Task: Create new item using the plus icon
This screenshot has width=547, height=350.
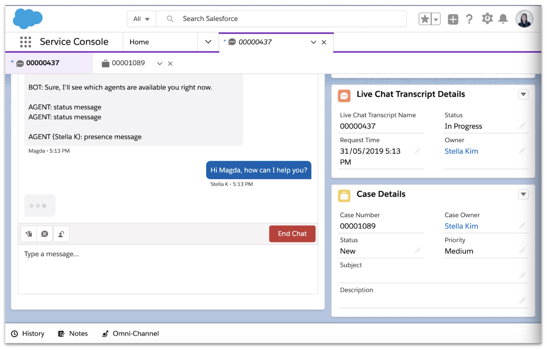Action: coord(453,18)
